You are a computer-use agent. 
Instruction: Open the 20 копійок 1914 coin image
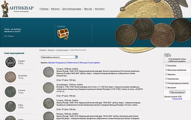coord(11,77)
